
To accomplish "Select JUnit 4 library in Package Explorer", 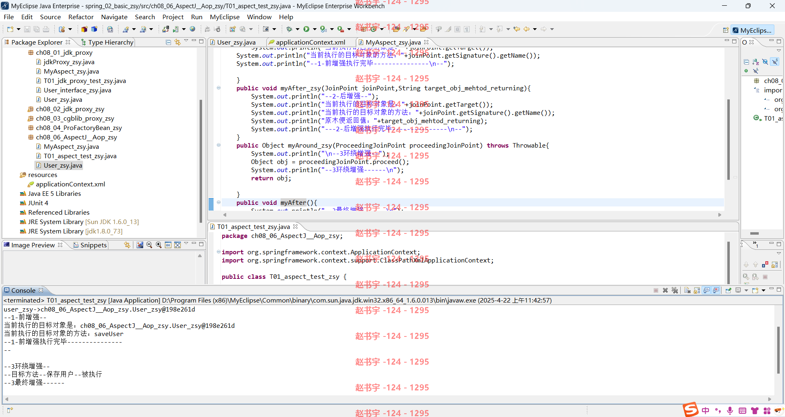I will 38,203.
